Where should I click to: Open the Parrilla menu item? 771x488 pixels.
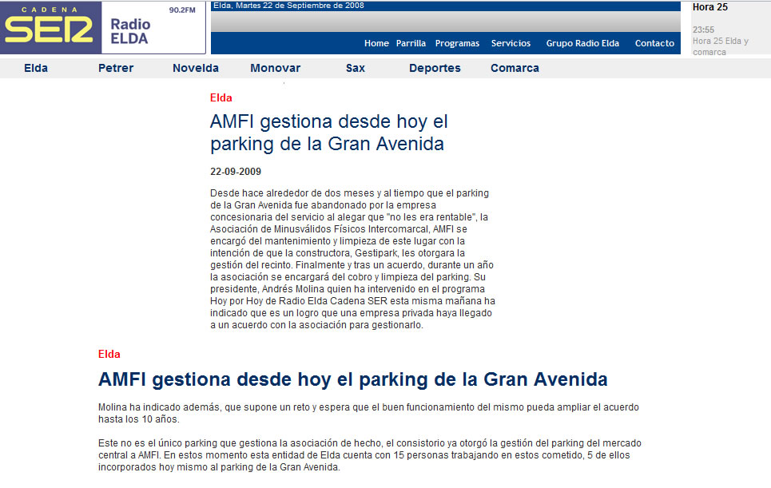pos(411,43)
